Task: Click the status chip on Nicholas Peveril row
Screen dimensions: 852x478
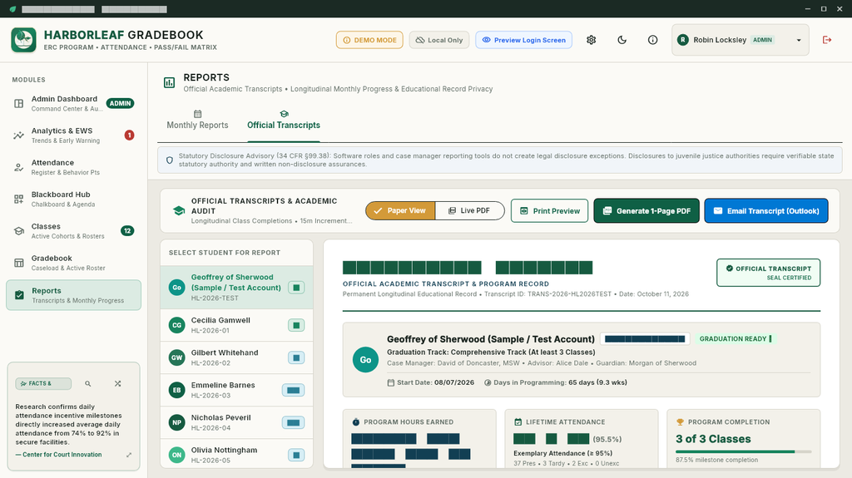Action: coord(293,422)
